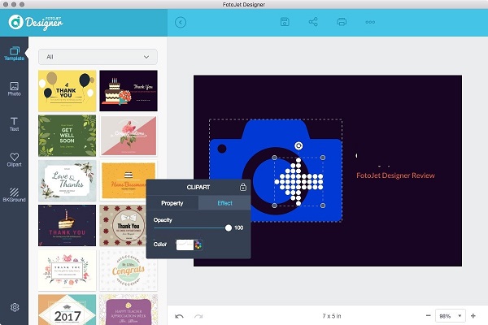Toggle the clipart lock icon
Image resolution: width=488 pixels, height=325 pixels.
243,187
